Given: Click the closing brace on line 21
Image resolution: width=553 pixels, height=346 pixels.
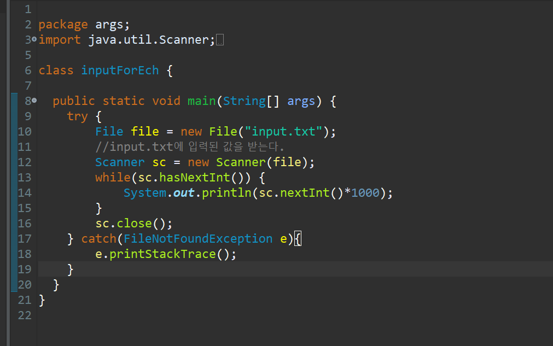Looking at the screenshot, I should point(42,301).
